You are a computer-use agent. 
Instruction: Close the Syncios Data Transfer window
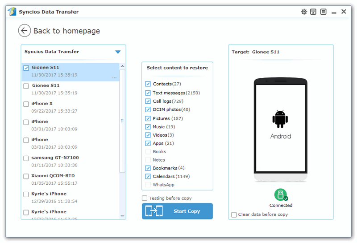coord(344,12)
